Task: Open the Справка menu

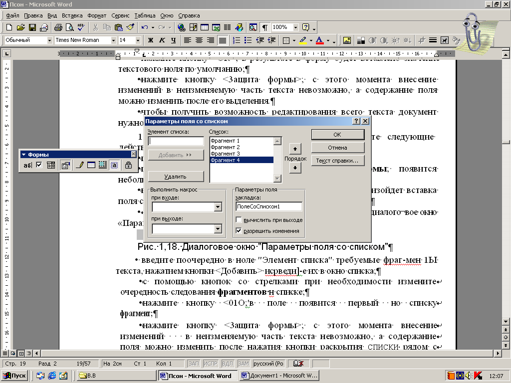Action: coord(189,15)
